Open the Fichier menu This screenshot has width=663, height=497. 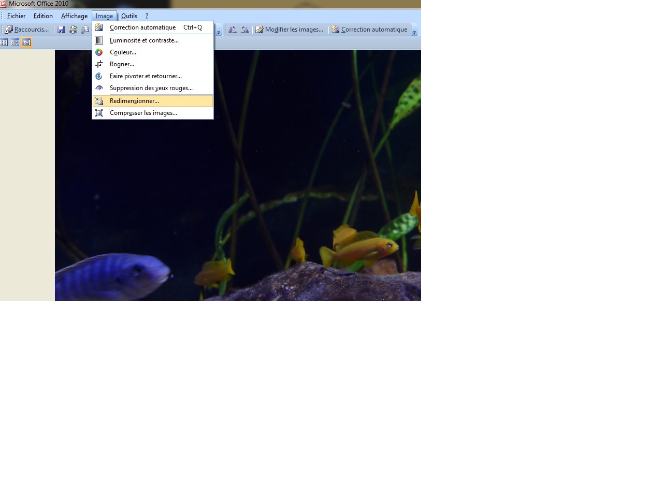click(16, 16)
